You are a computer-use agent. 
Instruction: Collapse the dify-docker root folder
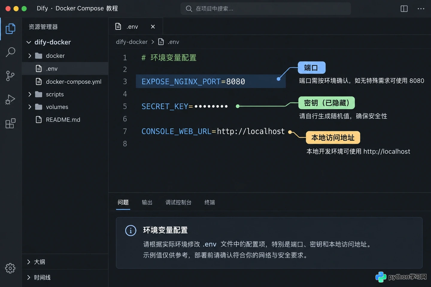click(29, 42)
